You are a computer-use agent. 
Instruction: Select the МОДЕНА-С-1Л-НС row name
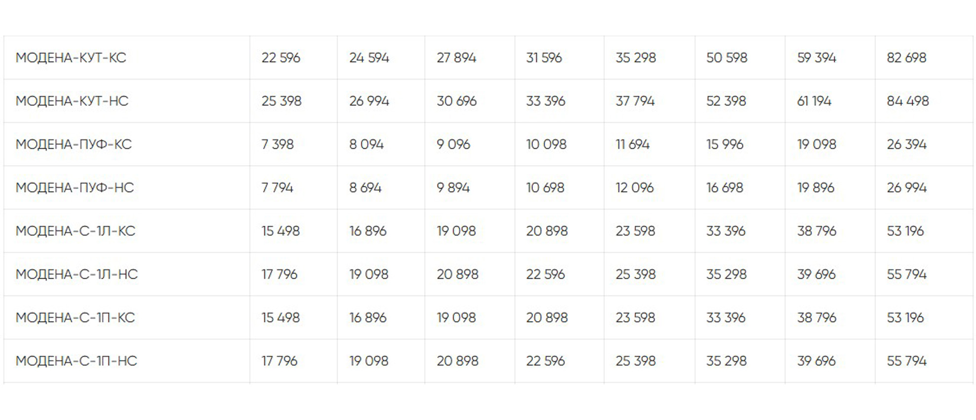(77, 274)
